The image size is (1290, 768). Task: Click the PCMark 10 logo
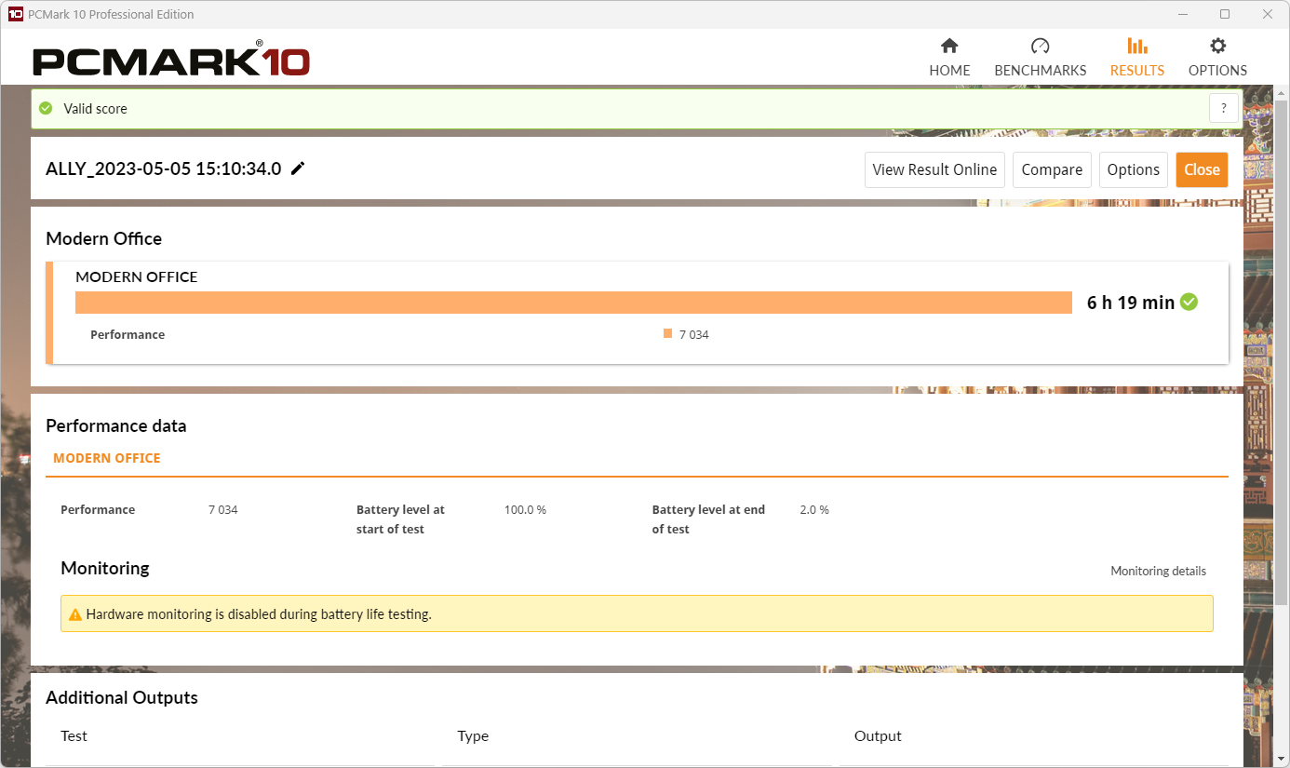click(171, 61)
